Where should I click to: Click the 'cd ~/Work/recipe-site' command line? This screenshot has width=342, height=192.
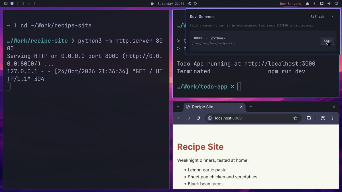[x=56, y=25]
